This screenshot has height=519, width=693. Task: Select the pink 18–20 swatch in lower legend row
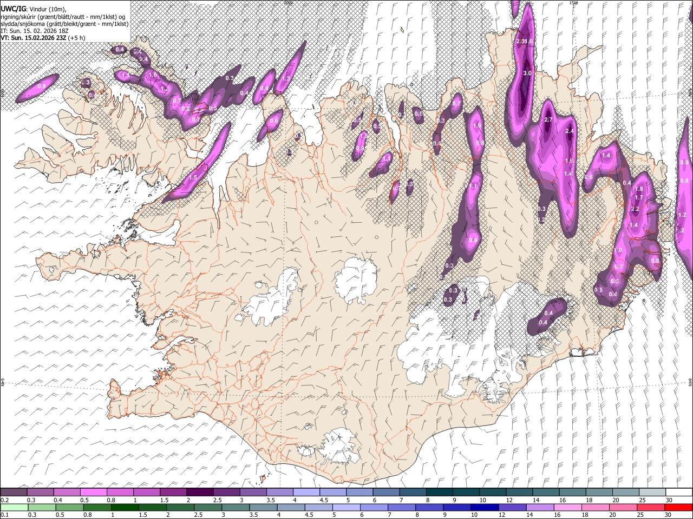tap(595, 507)
